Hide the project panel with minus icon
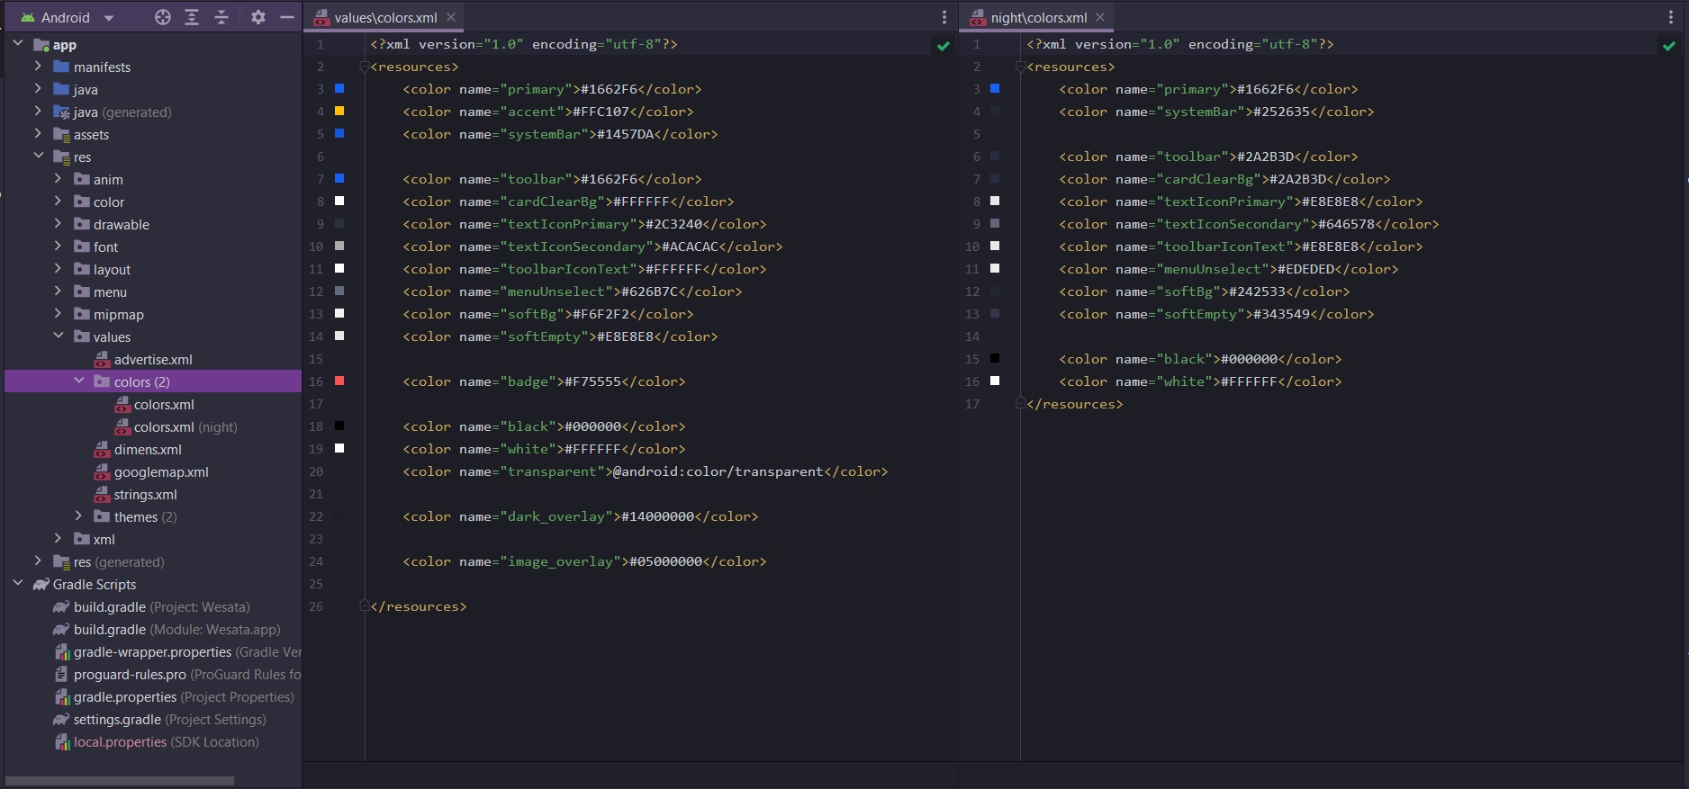1689x789 pixels. click(287, 17)
